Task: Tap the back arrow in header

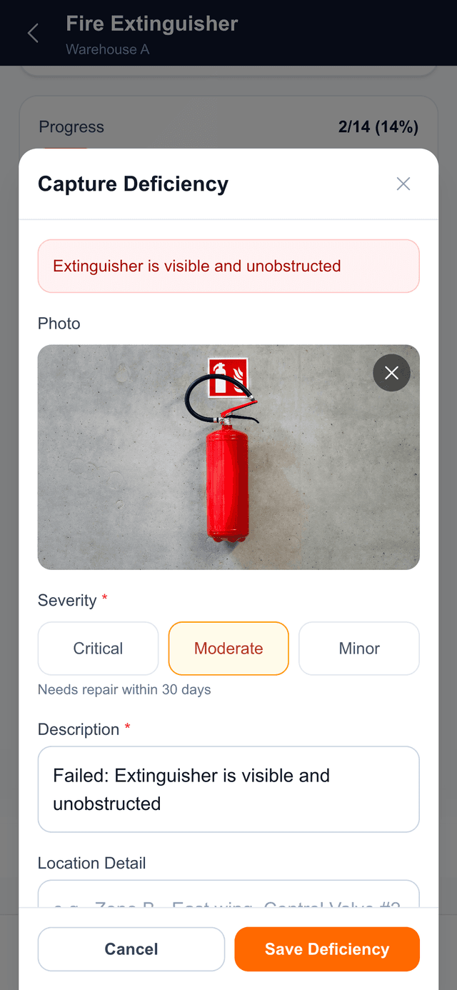Action: point(33,34)
